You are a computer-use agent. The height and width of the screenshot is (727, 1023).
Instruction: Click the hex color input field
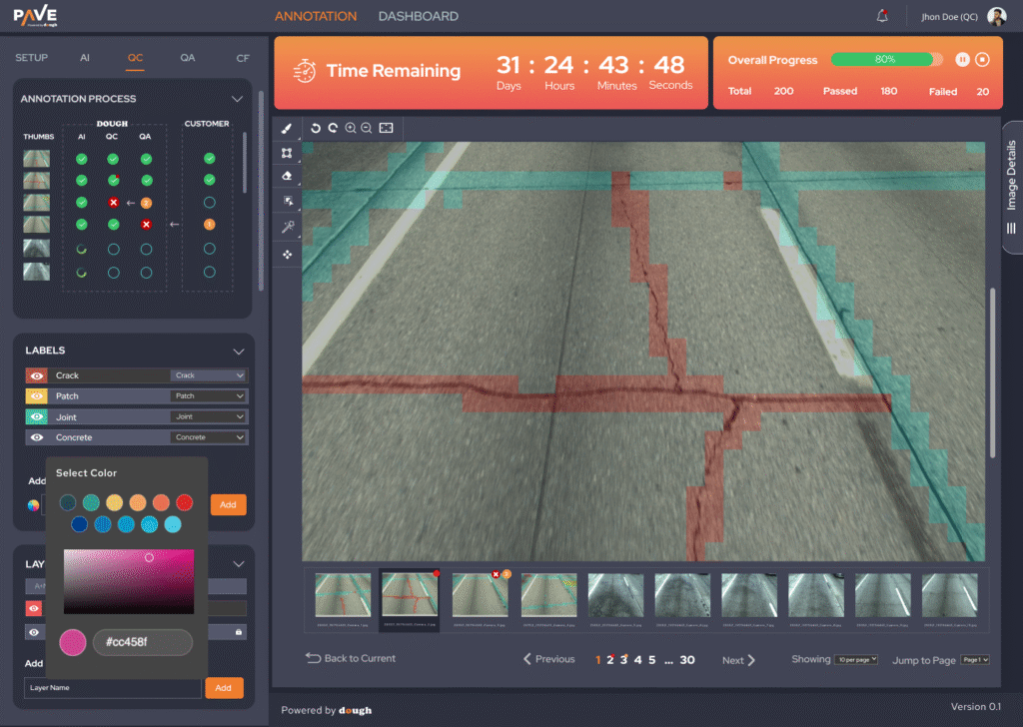[x=142, y=642]
